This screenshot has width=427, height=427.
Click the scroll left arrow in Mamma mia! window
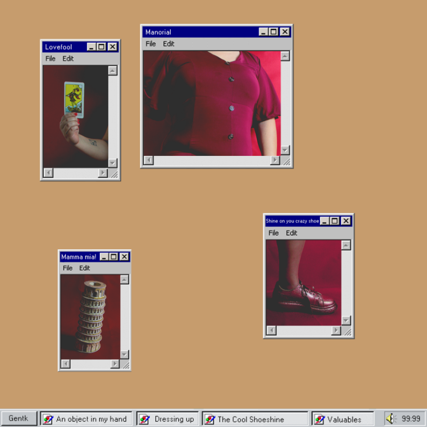click(66, 364)
